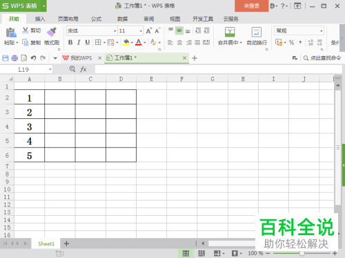The width and height of the screenshot is (345, 258).
Task: Add a new document tab with plus
Action: click(195, 58)
